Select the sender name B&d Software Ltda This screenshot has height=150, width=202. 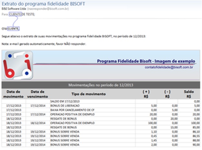click(14, 9)
